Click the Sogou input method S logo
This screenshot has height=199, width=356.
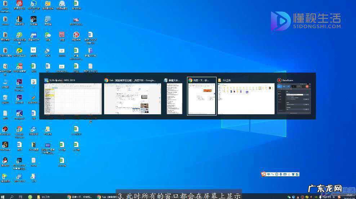click(263, 174)
